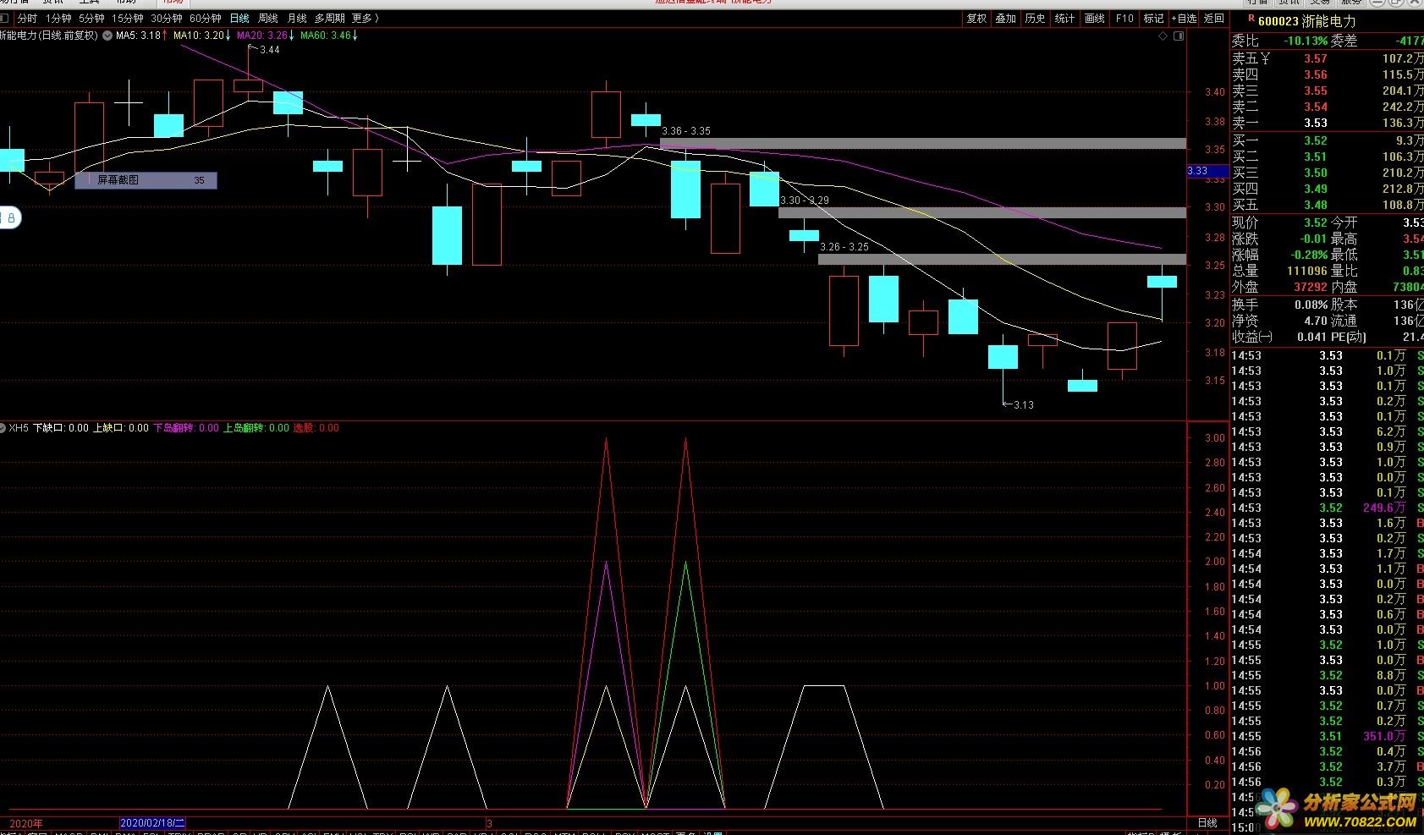
Task: Click the 卖二 price 3.54
Action: tap(1315, 107)
